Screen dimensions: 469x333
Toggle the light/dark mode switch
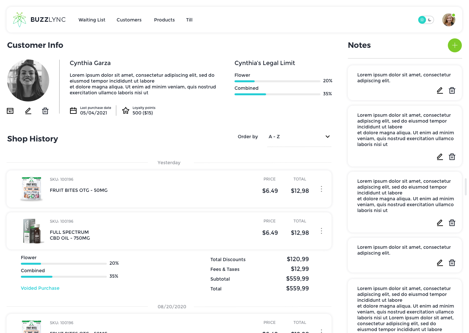(x=426, y=20)
